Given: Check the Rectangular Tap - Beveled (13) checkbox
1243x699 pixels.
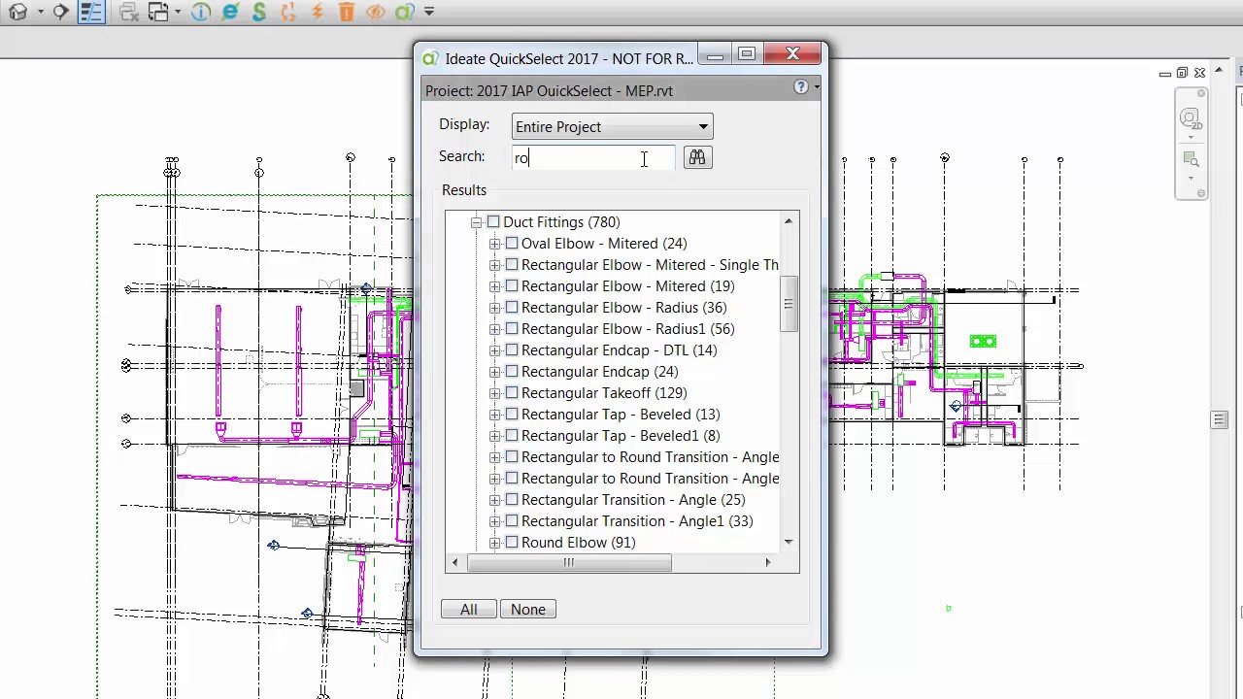Looking at the screenshot, I should click(512, 415).
